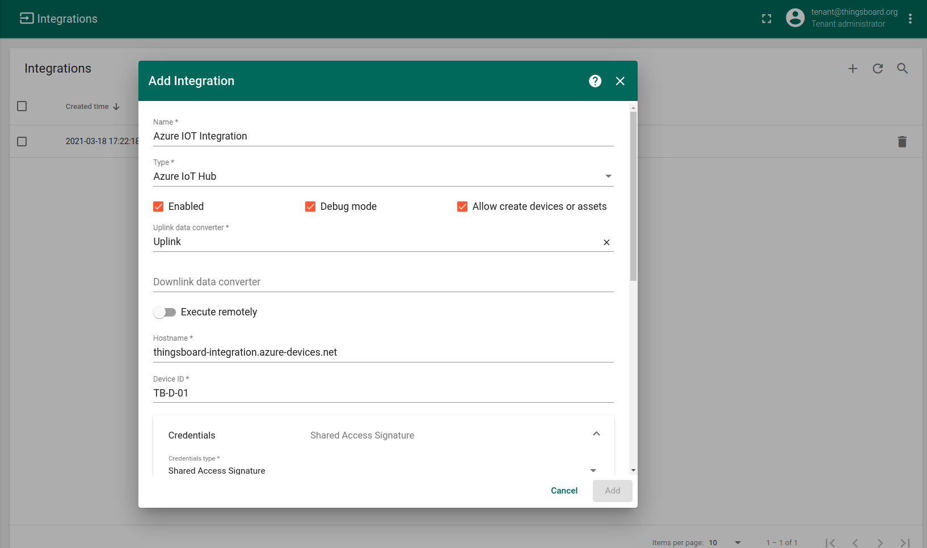Click tenant@thingsboard.org account text
Viewport: 927px width, 548px height.
click(854, 12)
